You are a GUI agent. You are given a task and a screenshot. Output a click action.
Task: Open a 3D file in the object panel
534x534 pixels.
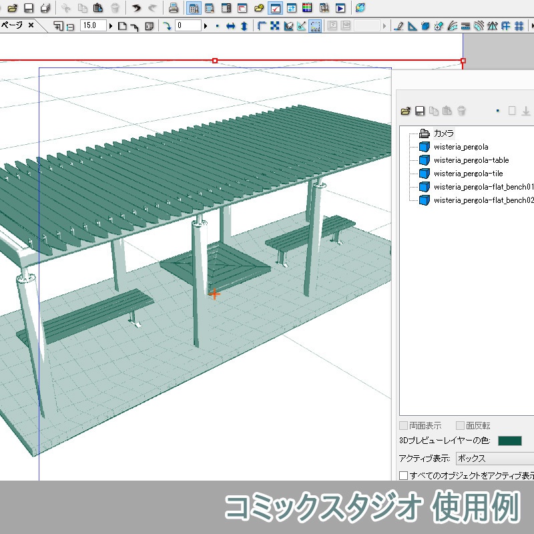[404, 111]
